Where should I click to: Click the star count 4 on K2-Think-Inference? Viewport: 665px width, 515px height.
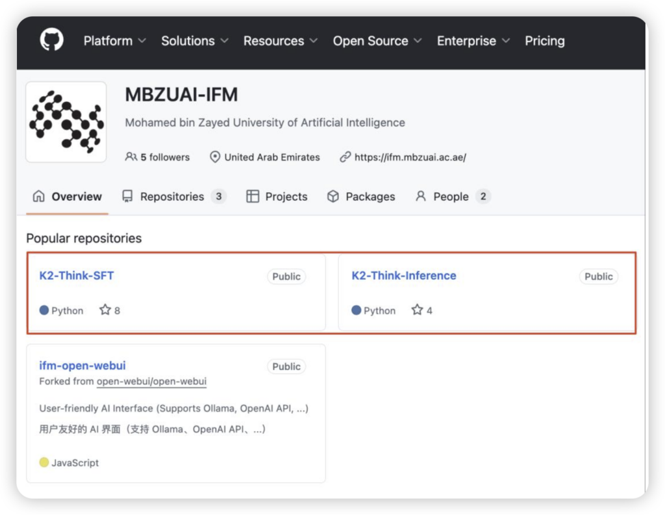coord(429,311)
